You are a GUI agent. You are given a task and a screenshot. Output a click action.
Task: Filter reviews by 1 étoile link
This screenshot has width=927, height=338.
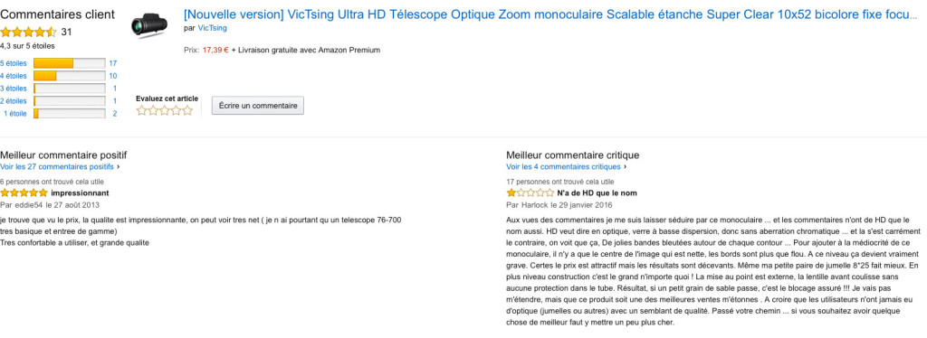tap(15, 114)
